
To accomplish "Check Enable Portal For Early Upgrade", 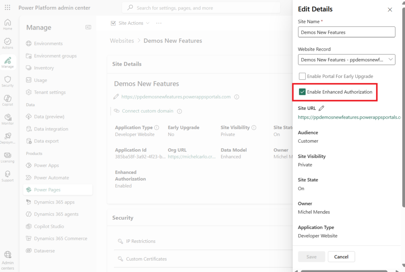I will [302, 76].
